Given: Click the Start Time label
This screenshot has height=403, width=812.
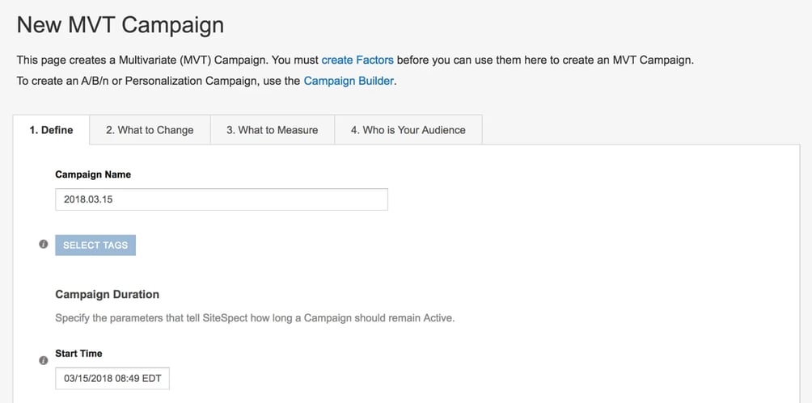Looking at the screenshot, I should pos(78,354).
